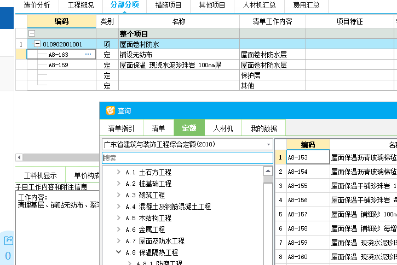This screenshot has height=265, width=397.
Task: Click the ellipsis button beside A8-163
Action: (x=88, y=54)
